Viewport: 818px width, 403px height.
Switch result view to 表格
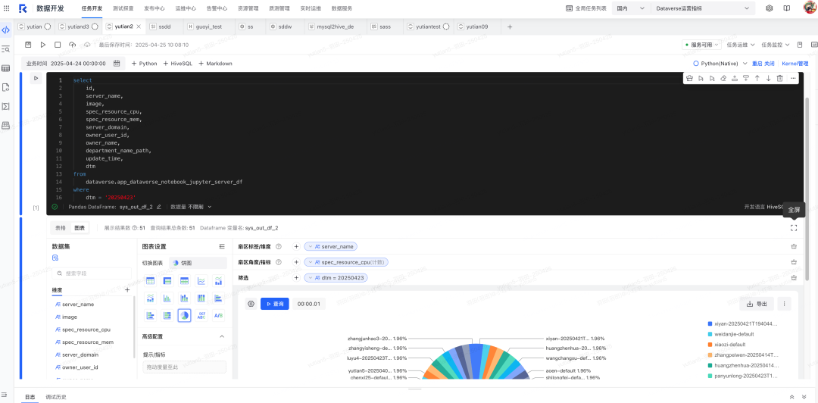click(61, 227)
